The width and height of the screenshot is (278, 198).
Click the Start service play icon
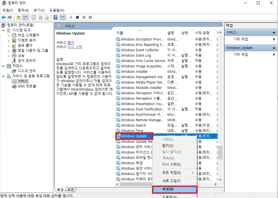tap(71, 17)
